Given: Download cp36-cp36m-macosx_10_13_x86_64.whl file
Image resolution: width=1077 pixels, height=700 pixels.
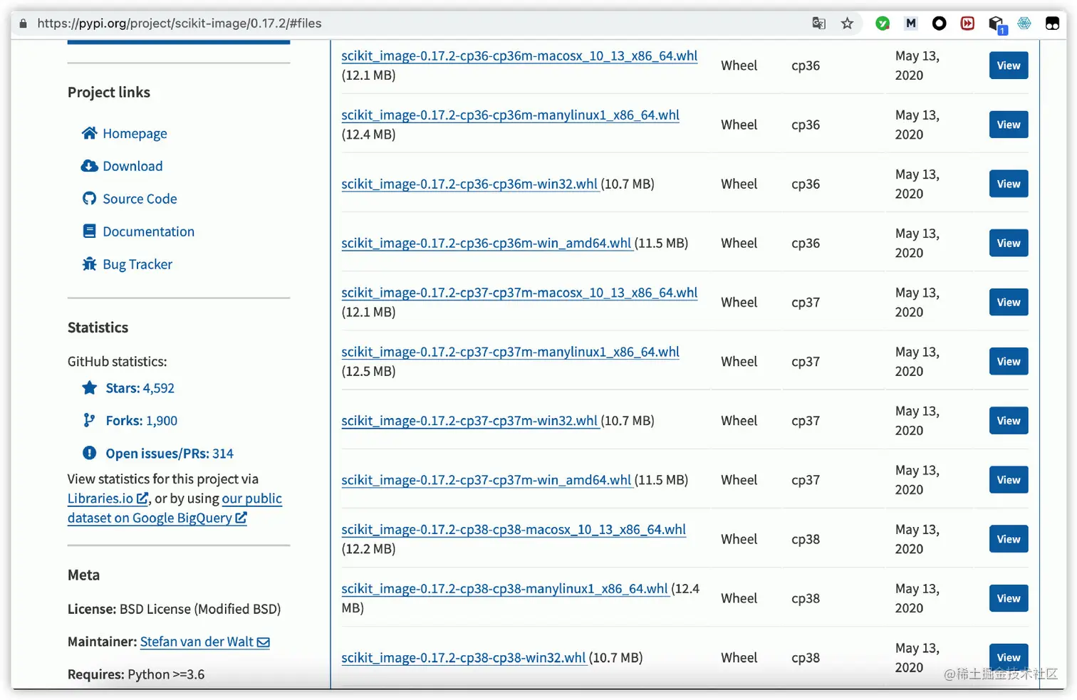Looking at the screenshot, I should click(x=519, y=56).
